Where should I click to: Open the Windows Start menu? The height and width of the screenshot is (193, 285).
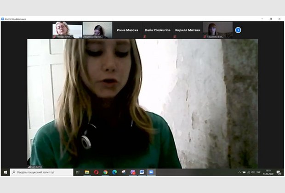point(5,172)
